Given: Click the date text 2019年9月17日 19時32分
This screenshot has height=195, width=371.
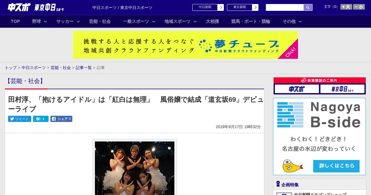Looking at the screenshot, I should pos(238,127).
